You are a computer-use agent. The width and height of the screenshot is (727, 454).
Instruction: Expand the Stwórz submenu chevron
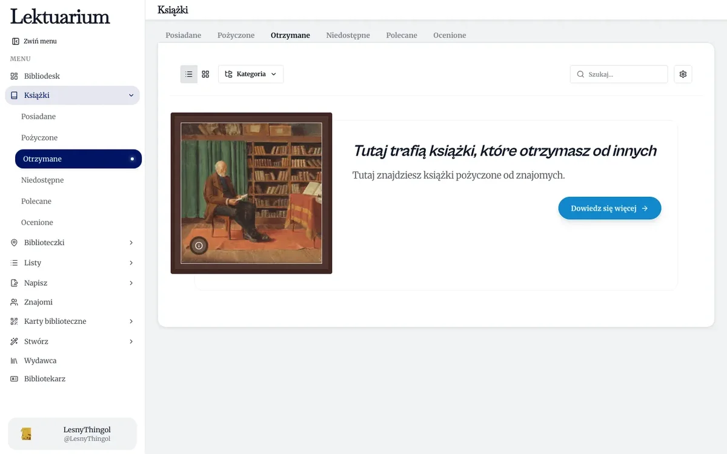tap(131, 341)
